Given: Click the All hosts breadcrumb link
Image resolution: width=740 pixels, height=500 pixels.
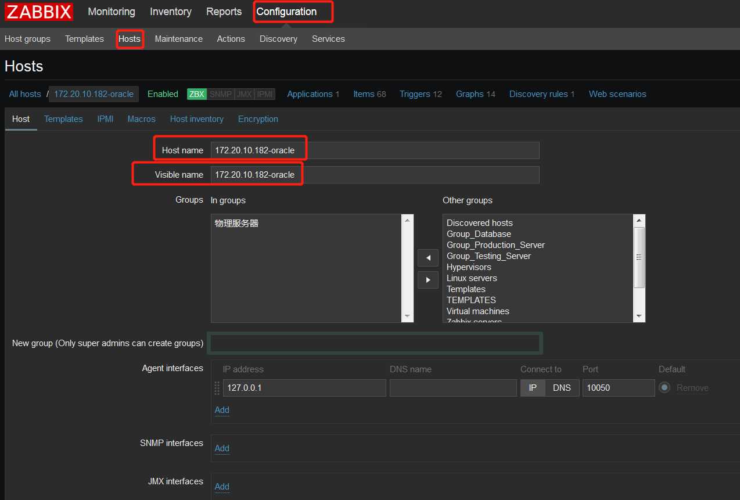Looking at the screenshot, I should tap(25, 94).
